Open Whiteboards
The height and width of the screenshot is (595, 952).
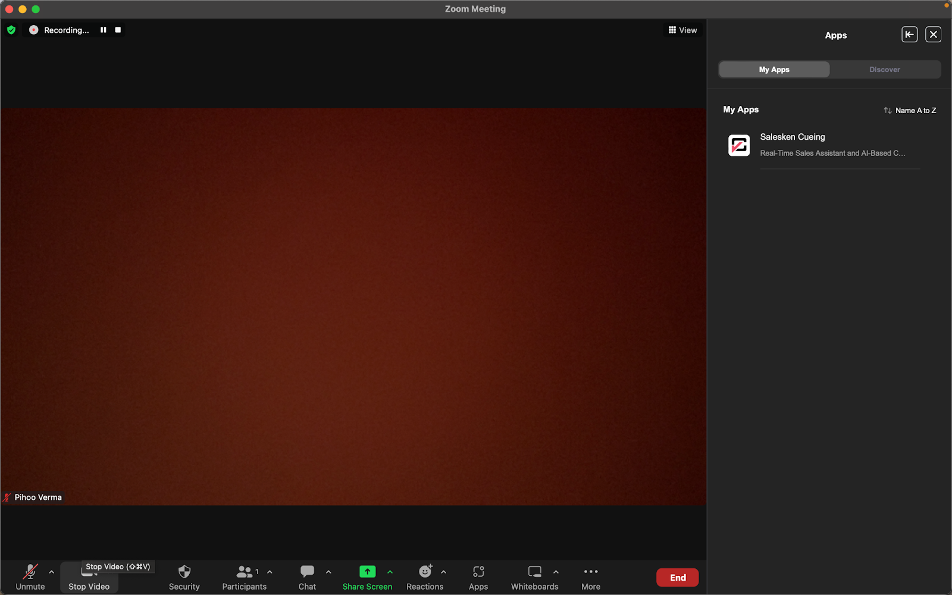(x=534, y=577)
